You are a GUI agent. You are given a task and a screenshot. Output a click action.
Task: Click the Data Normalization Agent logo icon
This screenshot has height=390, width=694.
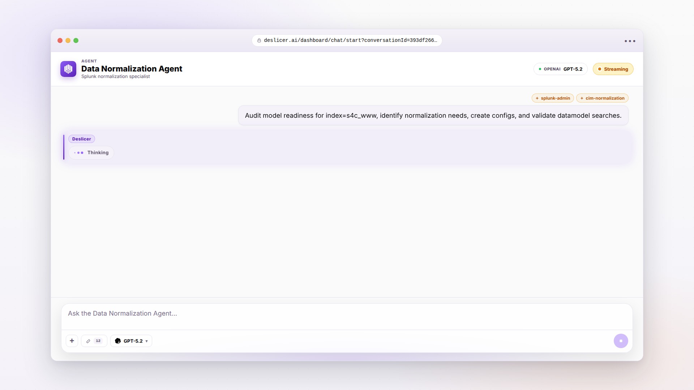coord(68,69)
